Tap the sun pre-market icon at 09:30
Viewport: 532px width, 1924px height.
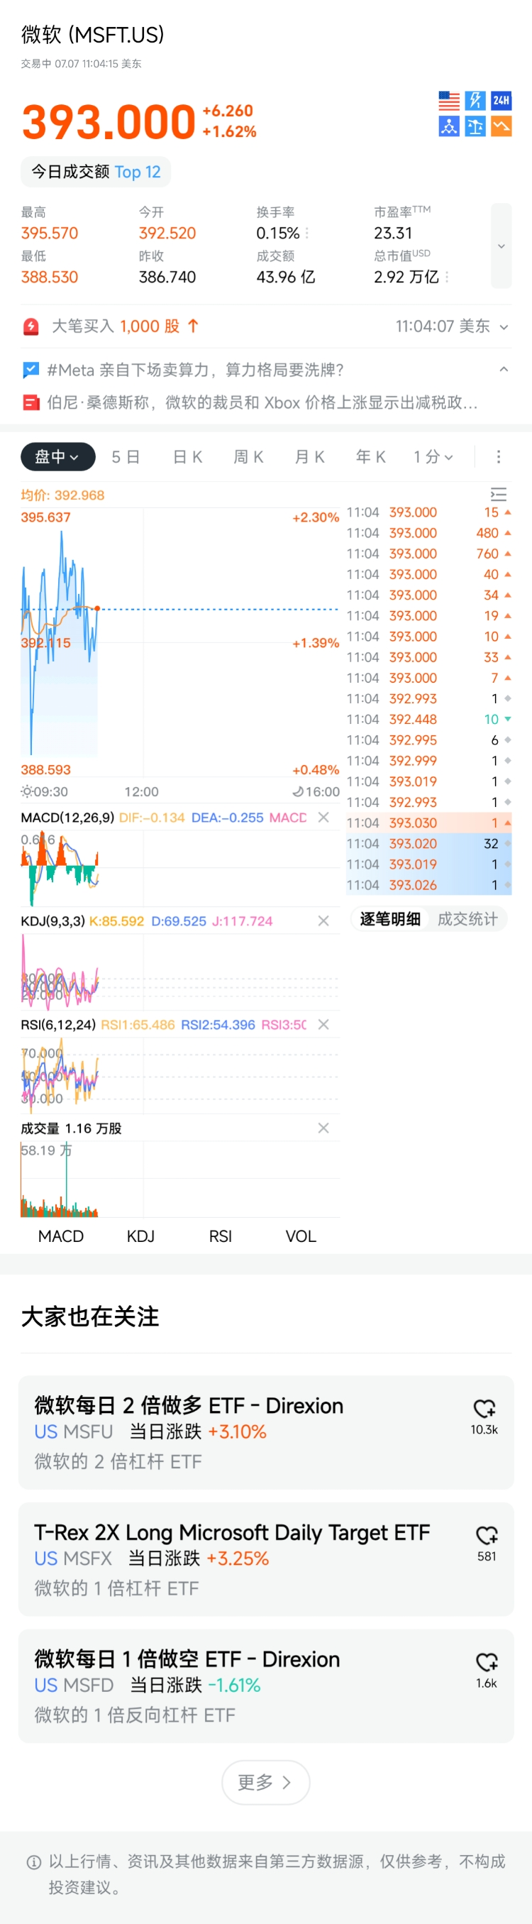click(x=27, y=792)
